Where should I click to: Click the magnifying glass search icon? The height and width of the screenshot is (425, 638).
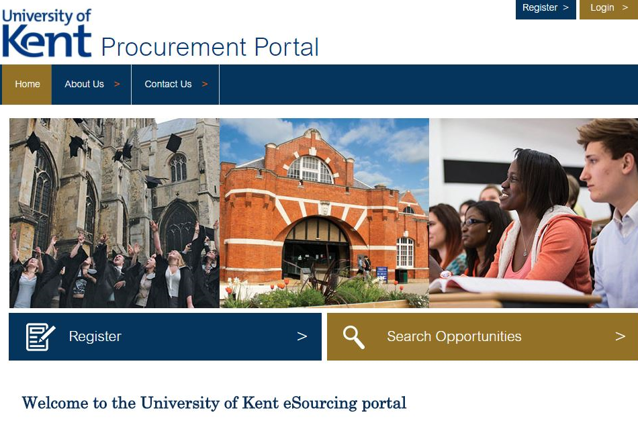pyautogui.click(x=353, y=337)
